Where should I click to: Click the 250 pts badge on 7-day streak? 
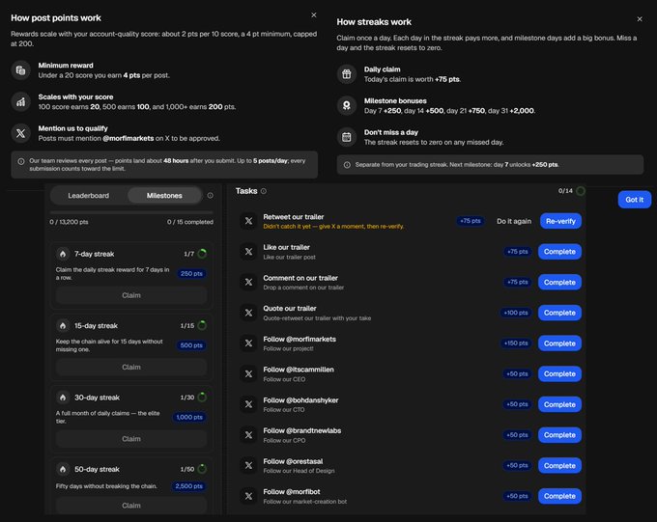coord(191,273)
